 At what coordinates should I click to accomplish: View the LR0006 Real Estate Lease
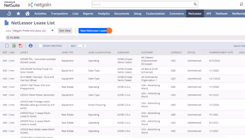coord(12,131)
